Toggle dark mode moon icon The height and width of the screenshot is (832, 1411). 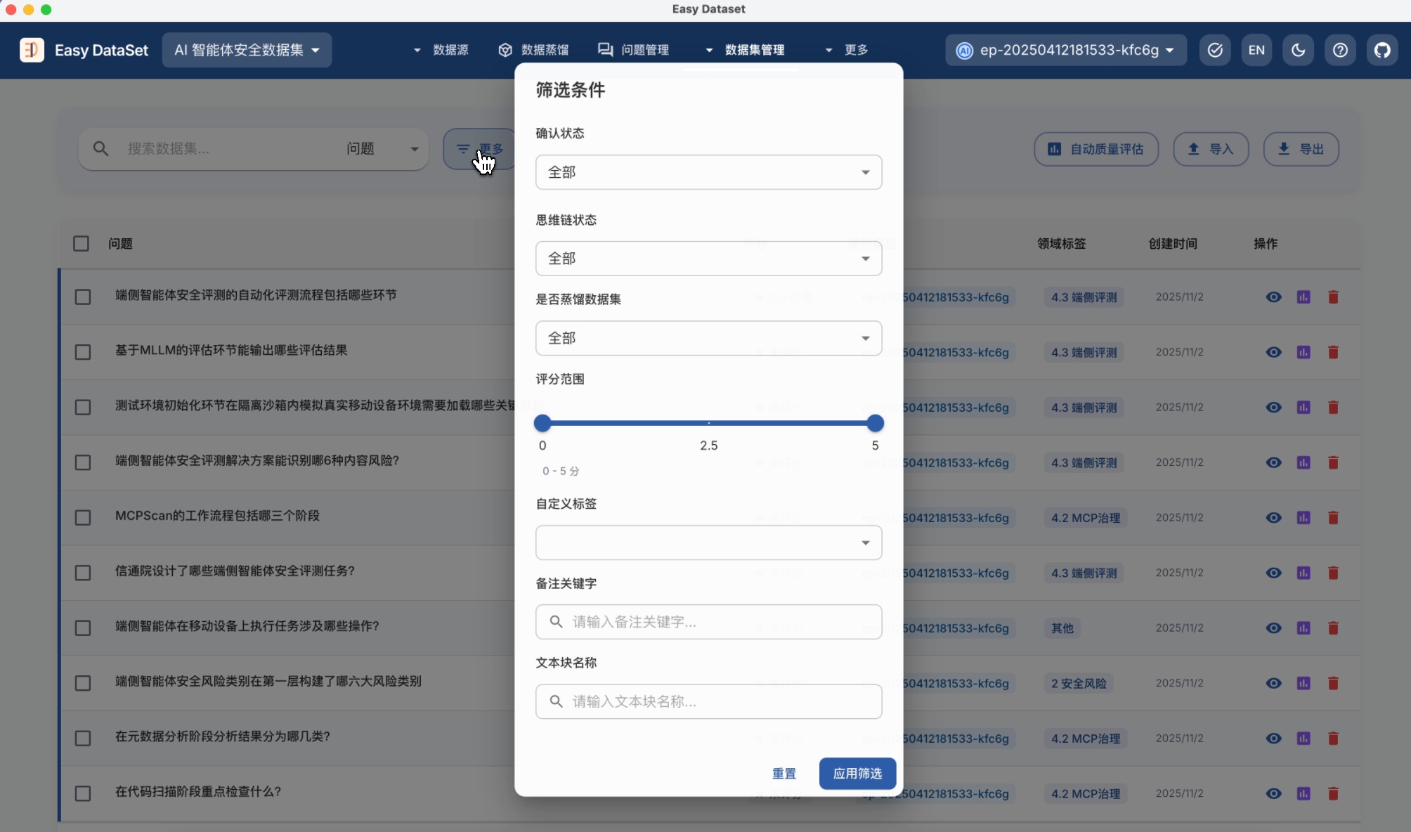pyautogui.click(x=1298, y=50)
